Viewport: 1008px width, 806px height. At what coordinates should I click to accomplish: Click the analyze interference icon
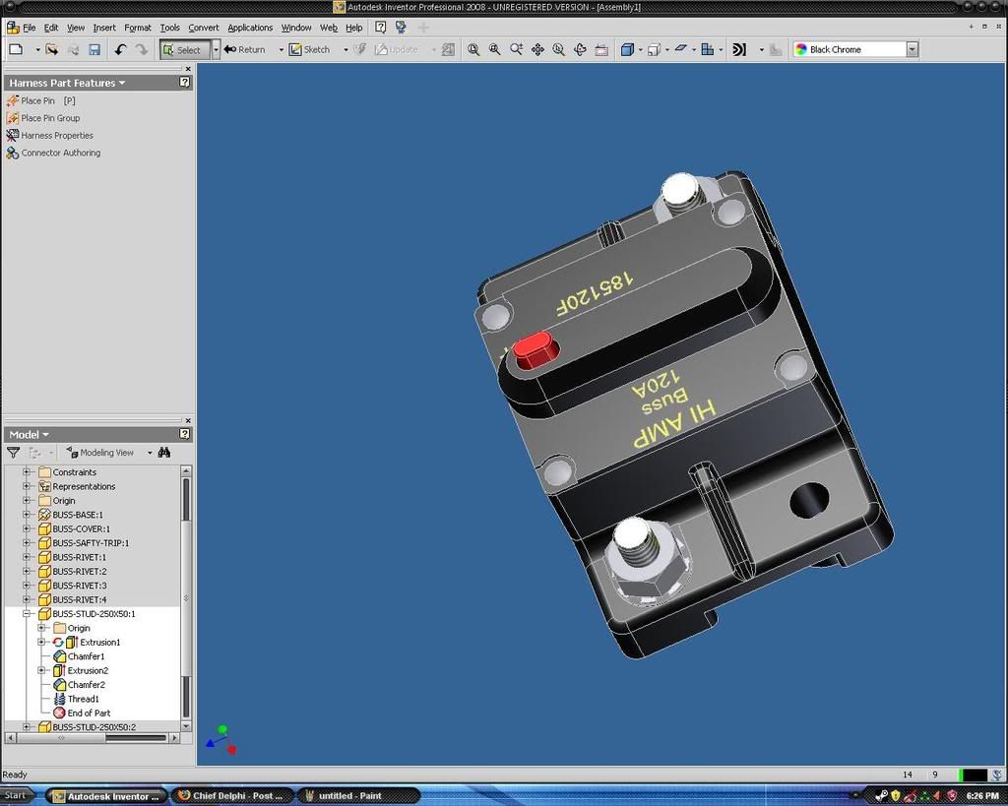coord(739,49)
